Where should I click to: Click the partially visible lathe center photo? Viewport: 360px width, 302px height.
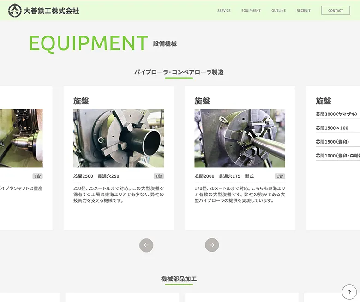click(x=21, y=138)
